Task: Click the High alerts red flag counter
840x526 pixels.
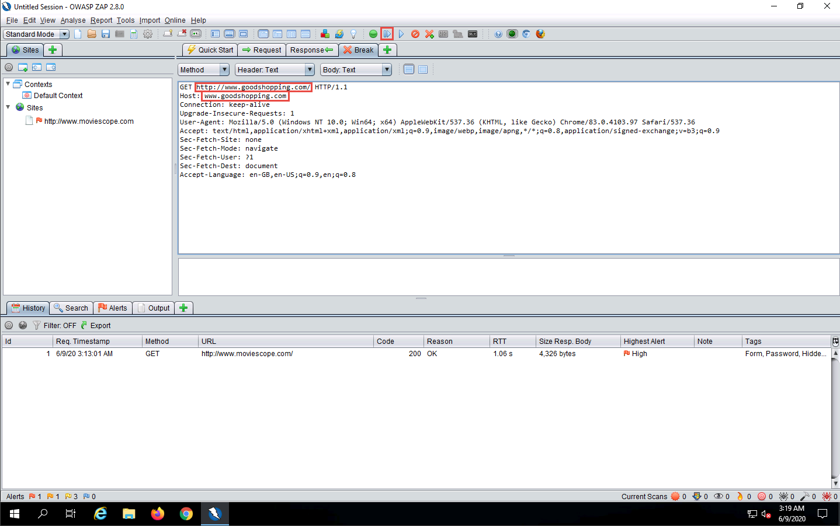Action: 35,497
